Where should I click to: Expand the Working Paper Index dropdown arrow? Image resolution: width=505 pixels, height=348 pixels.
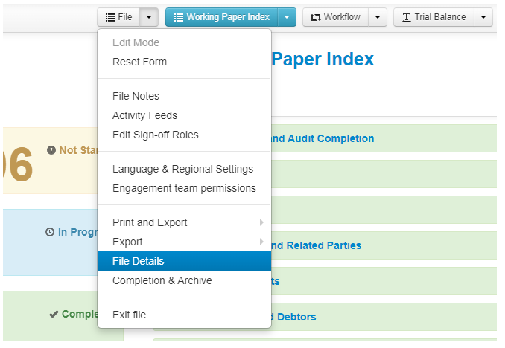tap(287, 17)
